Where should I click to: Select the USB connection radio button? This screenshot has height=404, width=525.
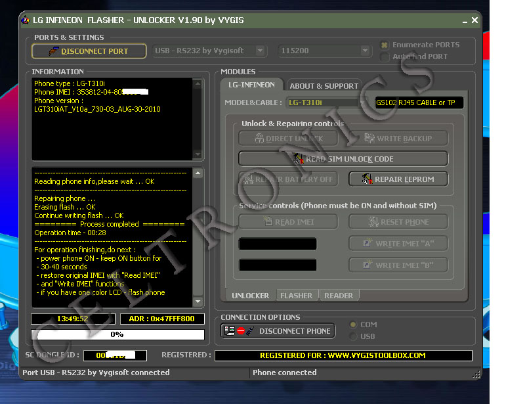(x=353, y=336)
